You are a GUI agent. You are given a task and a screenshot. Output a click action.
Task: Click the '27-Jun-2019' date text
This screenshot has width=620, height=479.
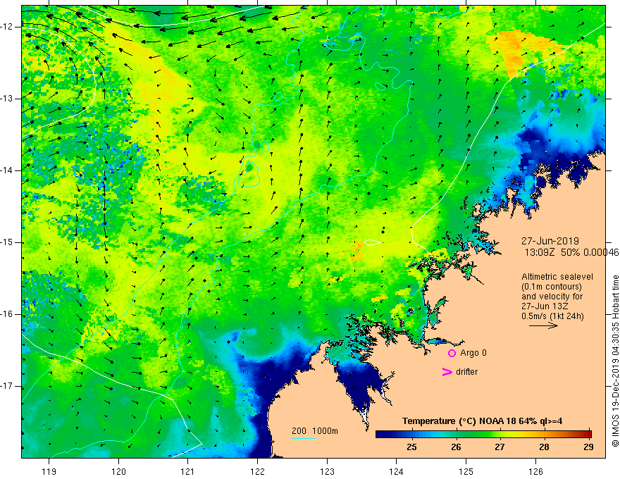550,241
